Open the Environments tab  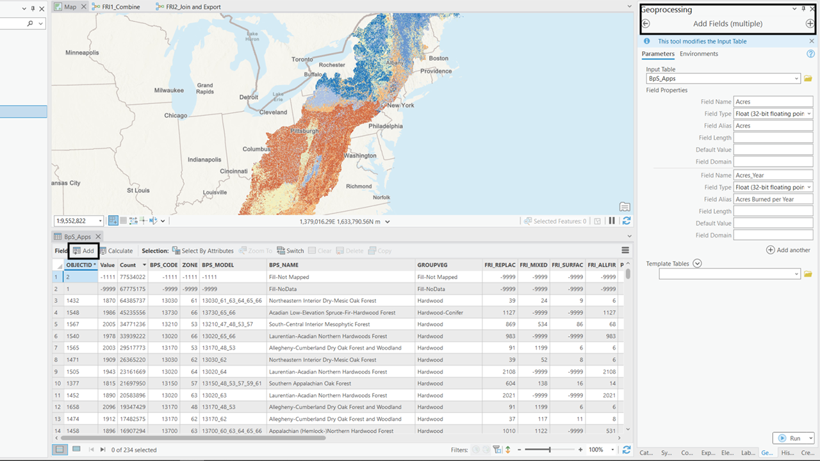(x=698, y=54)
